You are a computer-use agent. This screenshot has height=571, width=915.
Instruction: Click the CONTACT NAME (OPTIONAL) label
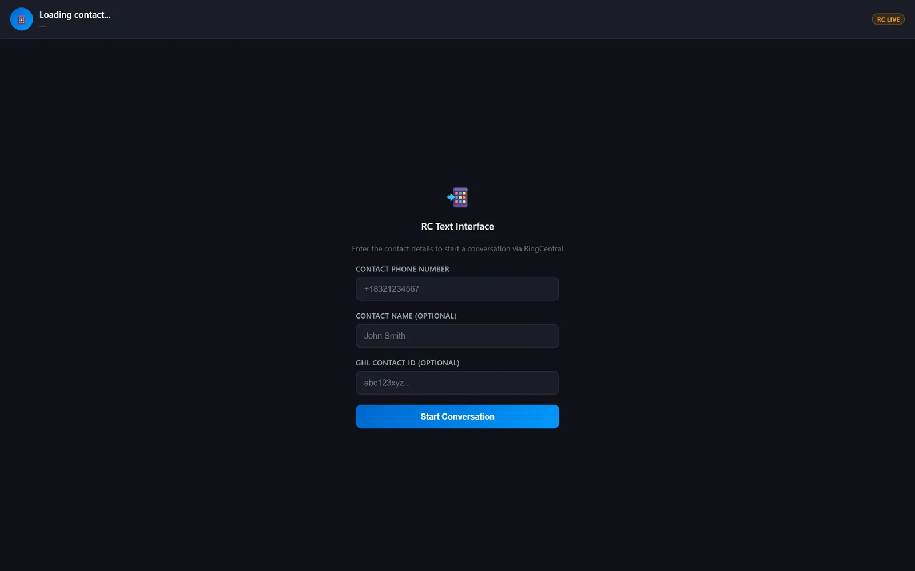[406, 316]
